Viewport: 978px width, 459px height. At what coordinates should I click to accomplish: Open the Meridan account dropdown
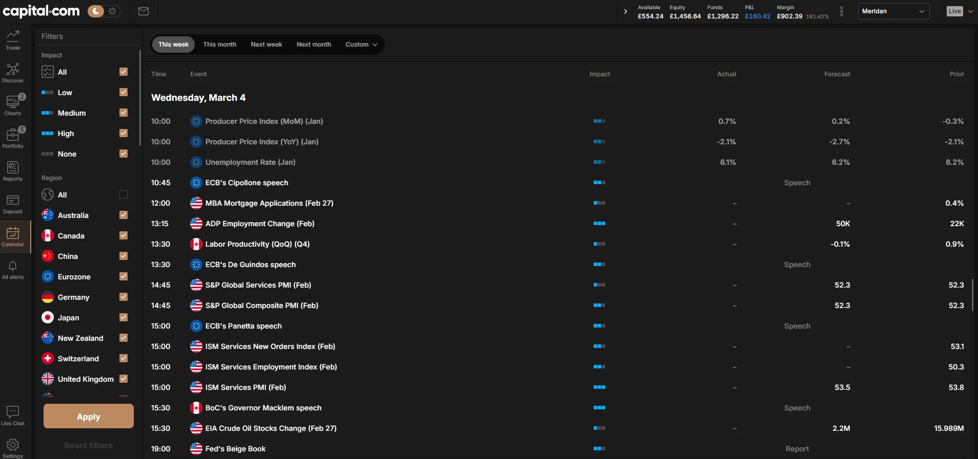coord(893,11)
